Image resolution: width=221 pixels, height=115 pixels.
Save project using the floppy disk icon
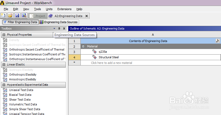click(17, 15)
